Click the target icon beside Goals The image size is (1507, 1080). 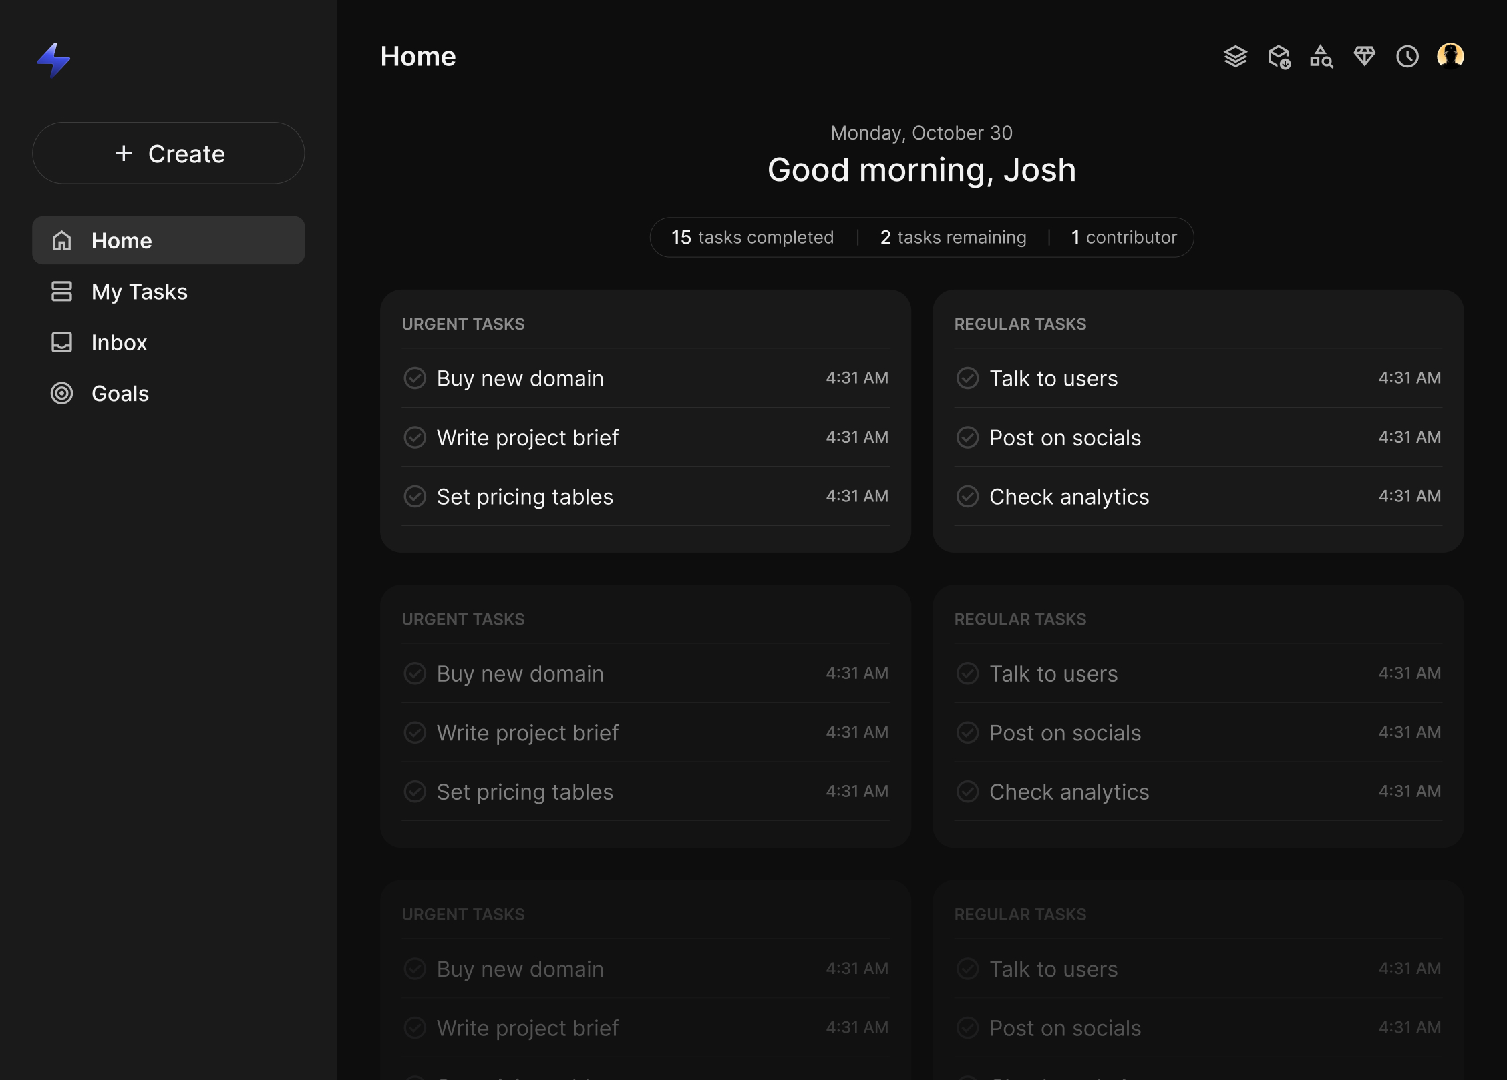61,394
